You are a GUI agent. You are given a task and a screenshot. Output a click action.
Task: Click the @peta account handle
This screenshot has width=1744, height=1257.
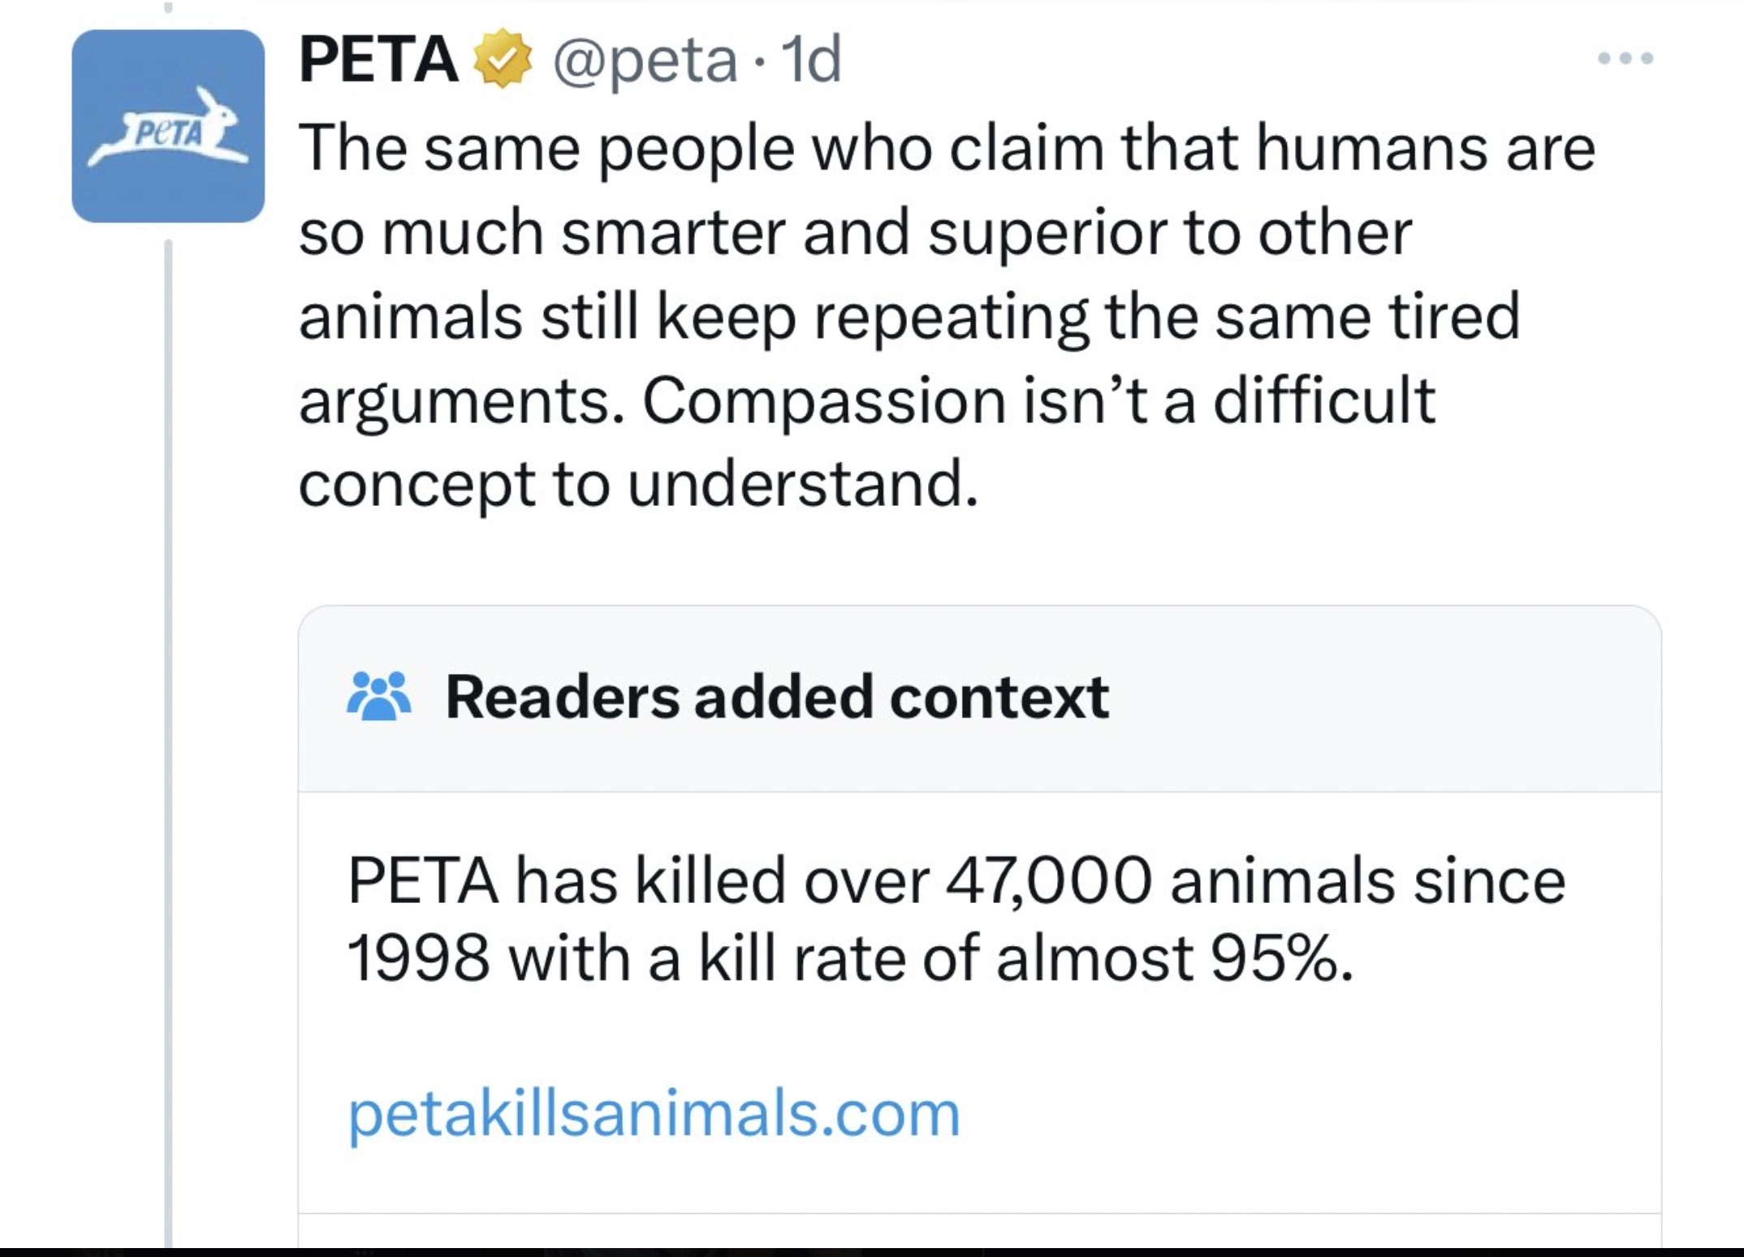coord(645,59)
